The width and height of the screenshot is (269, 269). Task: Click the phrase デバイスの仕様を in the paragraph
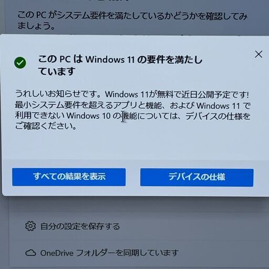218,116
